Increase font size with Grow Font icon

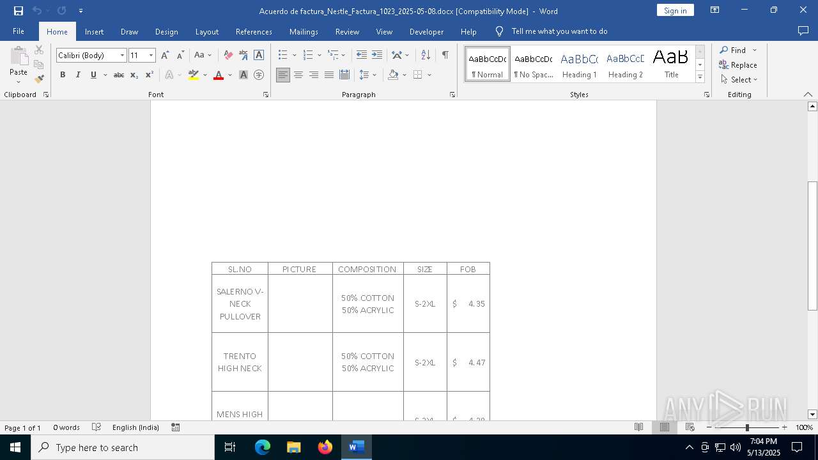[x=165, y=56]
